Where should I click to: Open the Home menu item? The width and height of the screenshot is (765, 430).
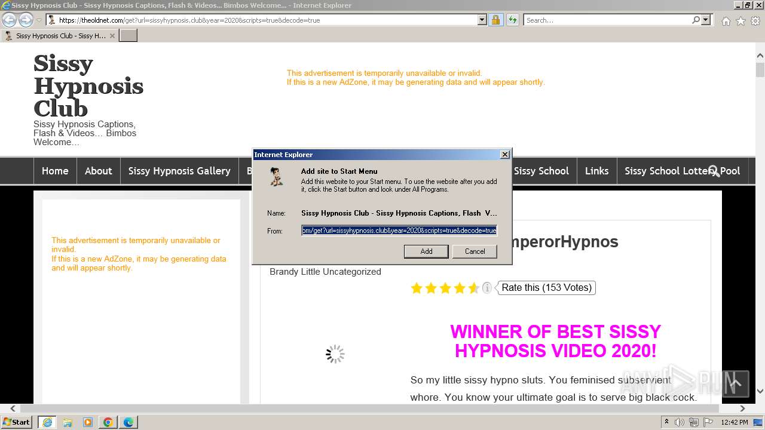(55, 171)
